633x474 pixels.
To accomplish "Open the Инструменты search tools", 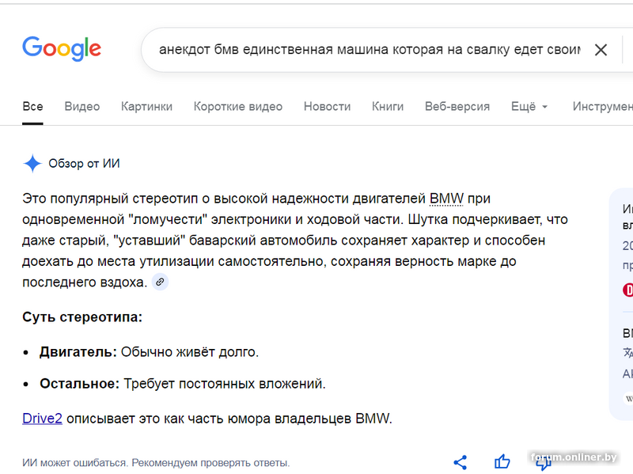I will pos(602,106).
